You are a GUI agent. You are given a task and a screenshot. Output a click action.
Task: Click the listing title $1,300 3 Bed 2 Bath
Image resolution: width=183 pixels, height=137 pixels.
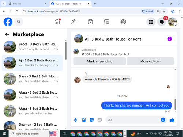(x=105, y=54)
